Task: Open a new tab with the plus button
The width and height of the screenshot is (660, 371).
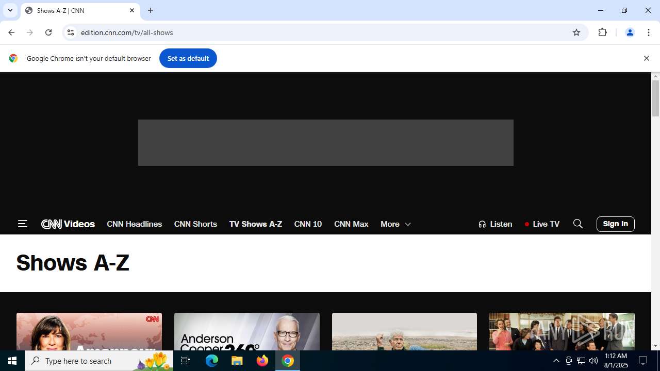Action: coord(151,10)
